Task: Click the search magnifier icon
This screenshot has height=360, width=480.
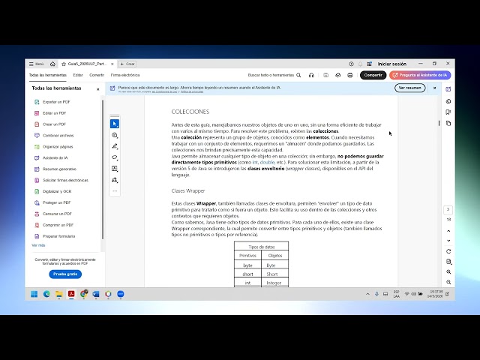Action: tap(298, 75)
